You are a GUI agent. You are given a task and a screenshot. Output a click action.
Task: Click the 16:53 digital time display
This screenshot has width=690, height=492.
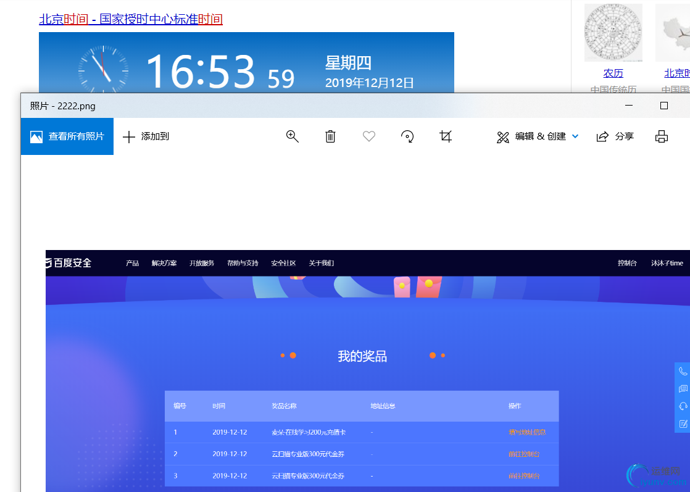pos(201,71)
